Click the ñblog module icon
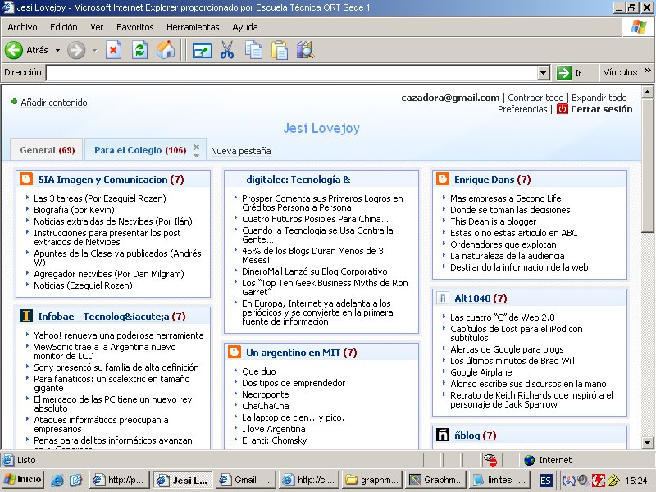The image size is (656, 492). [443, 435]
